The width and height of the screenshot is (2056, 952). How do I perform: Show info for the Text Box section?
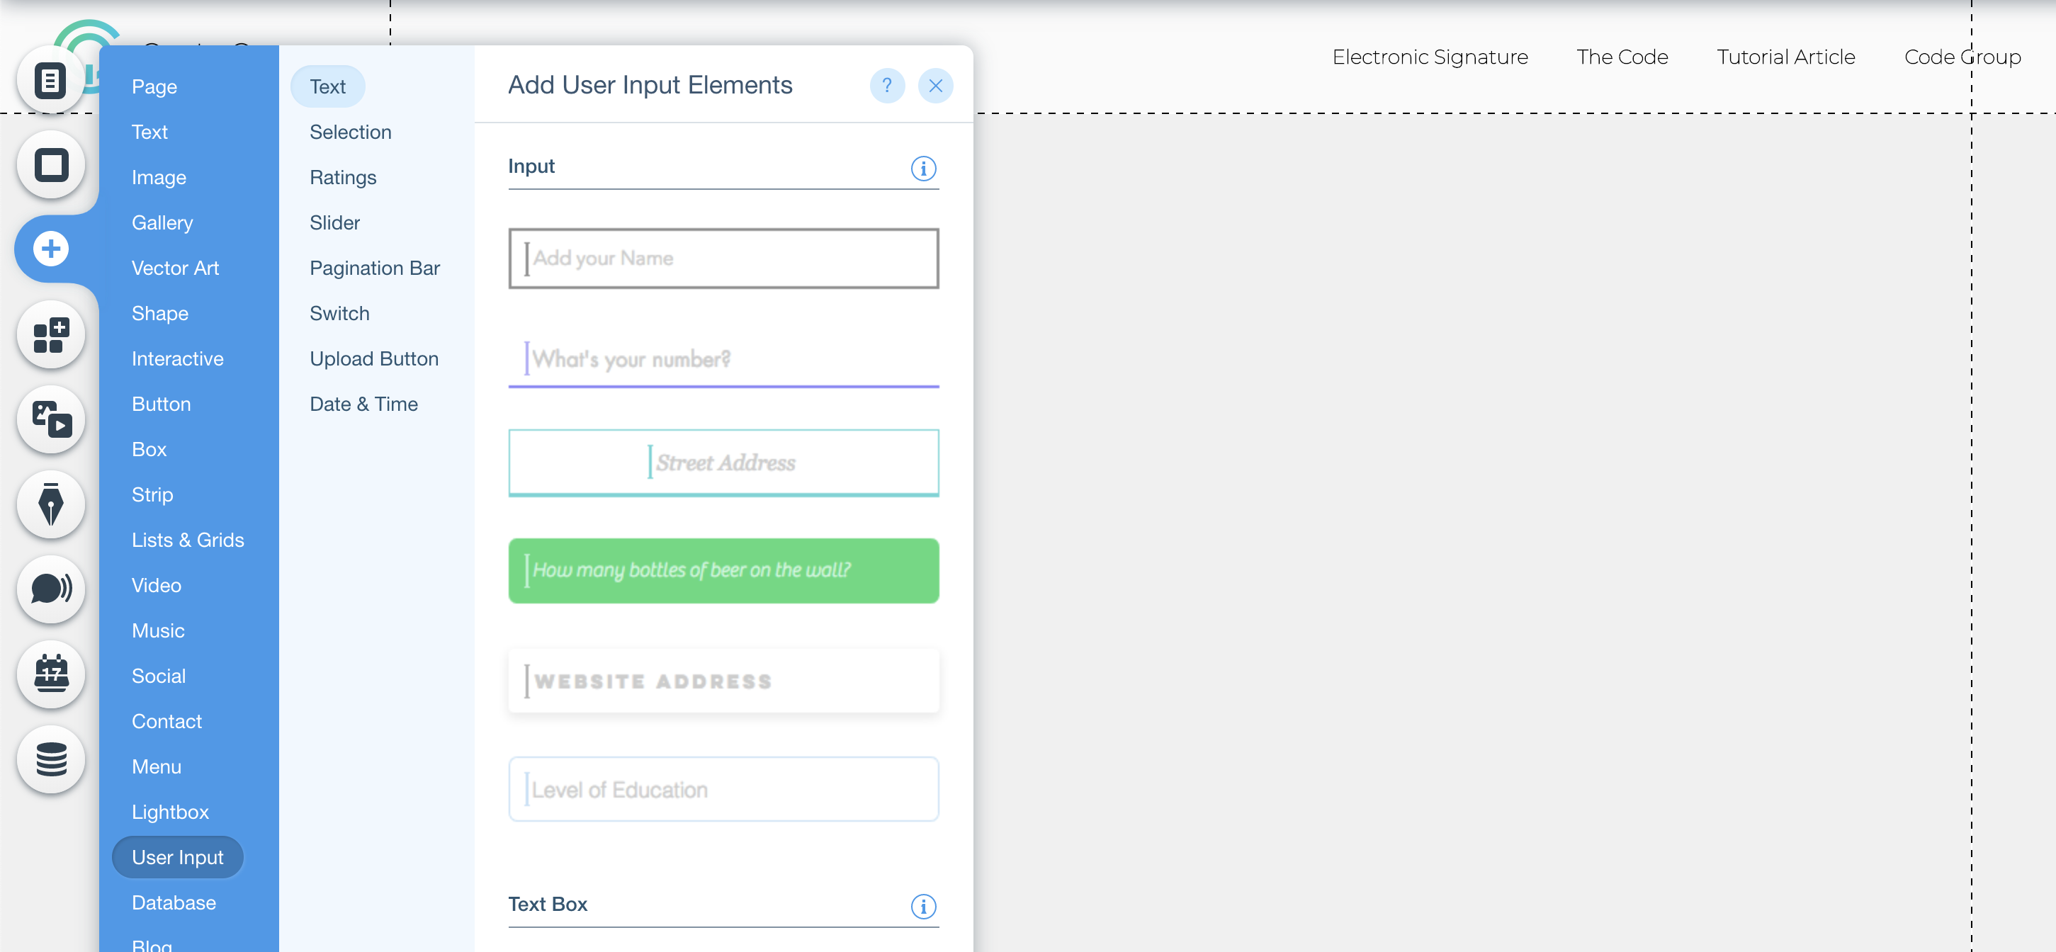tap(923, 906)
